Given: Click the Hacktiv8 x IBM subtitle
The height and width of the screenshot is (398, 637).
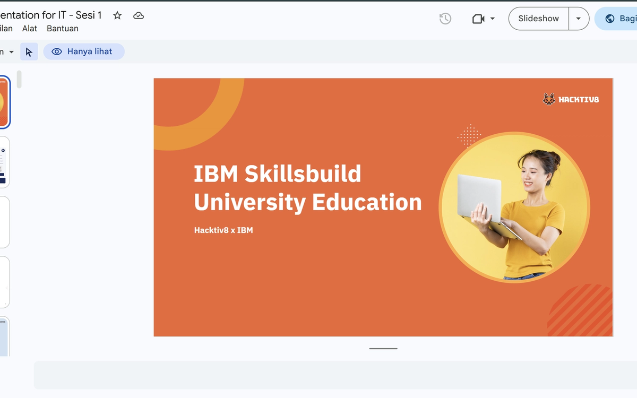Looking at the screenshot, I should click(x=223, y=230).
